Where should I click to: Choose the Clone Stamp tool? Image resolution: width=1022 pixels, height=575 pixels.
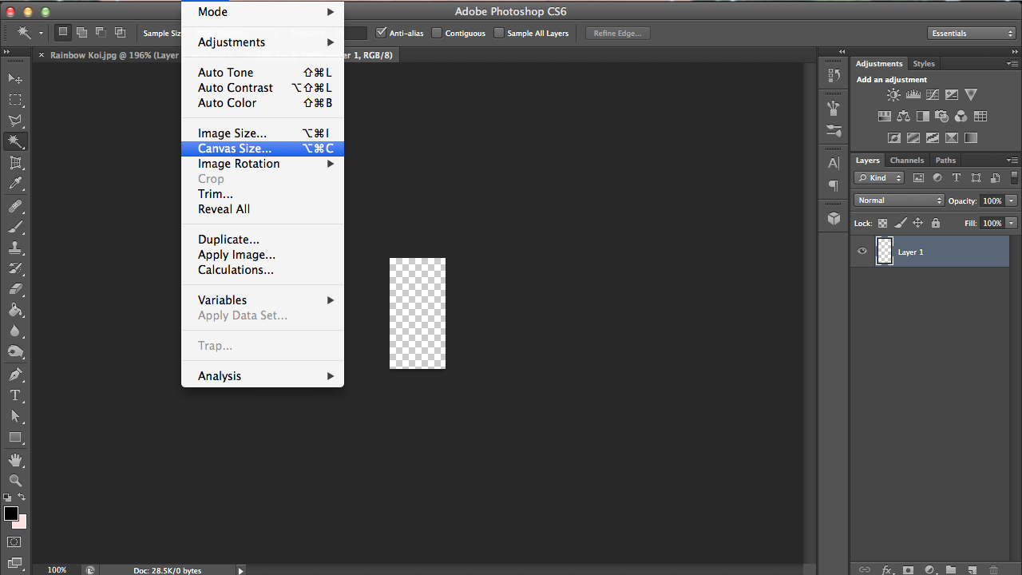point(16,245)
